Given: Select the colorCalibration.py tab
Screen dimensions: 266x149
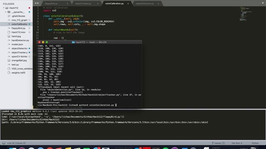Looking at the screenshot, I should 114,4.
